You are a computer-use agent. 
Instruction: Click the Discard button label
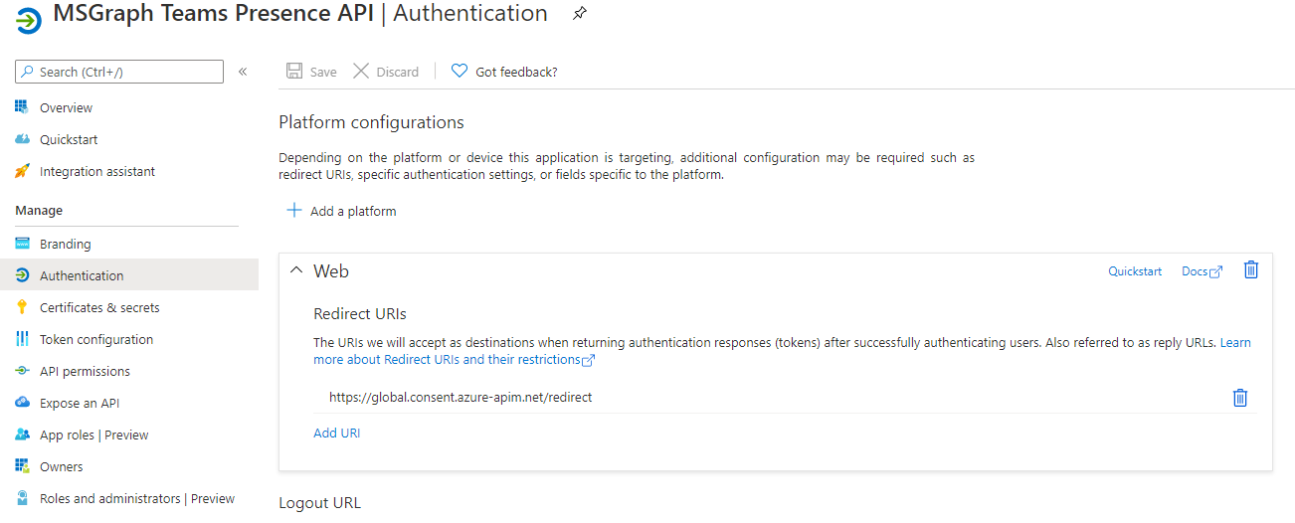(x=398, y=72)
